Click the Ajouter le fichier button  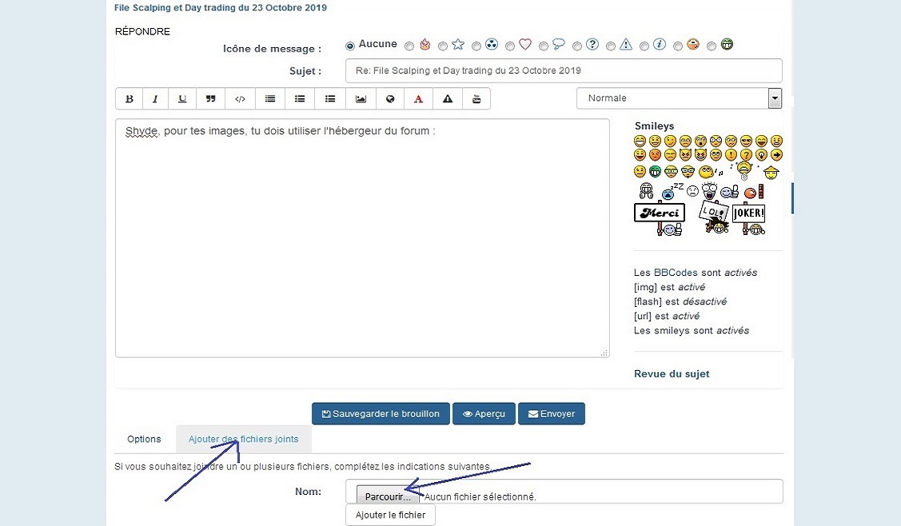coord(391,515)
